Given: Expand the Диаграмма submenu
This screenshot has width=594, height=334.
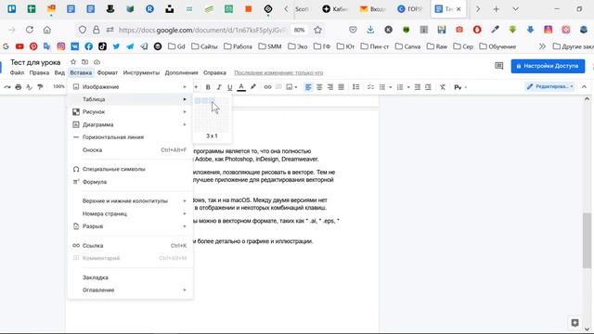Looking at the screenshot, I should tap(130, 124).
